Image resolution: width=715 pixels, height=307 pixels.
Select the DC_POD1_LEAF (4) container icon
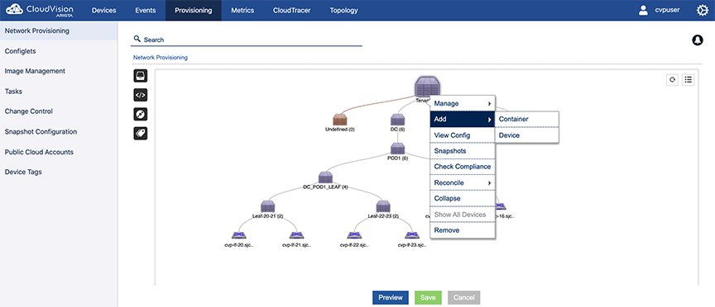click(325, 177)
